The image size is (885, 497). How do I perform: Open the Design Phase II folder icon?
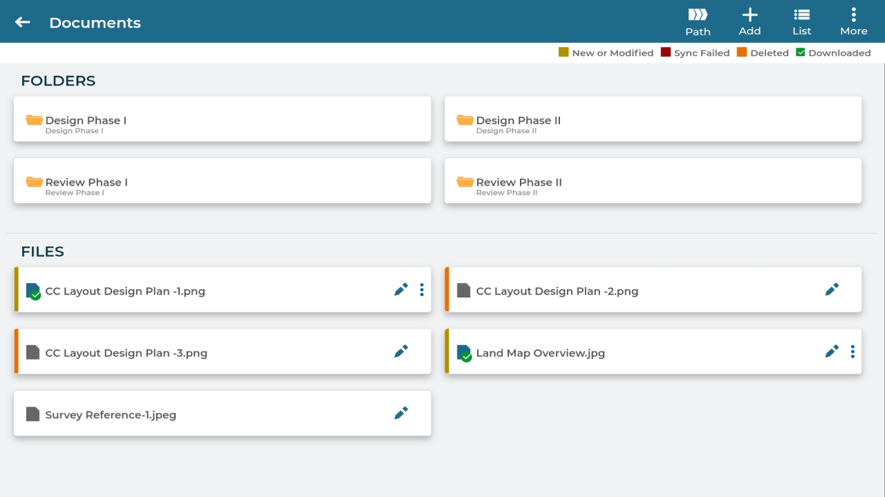coord(465,120)
